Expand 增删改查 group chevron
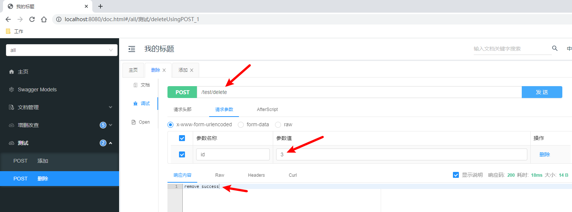 pos(111,125)
